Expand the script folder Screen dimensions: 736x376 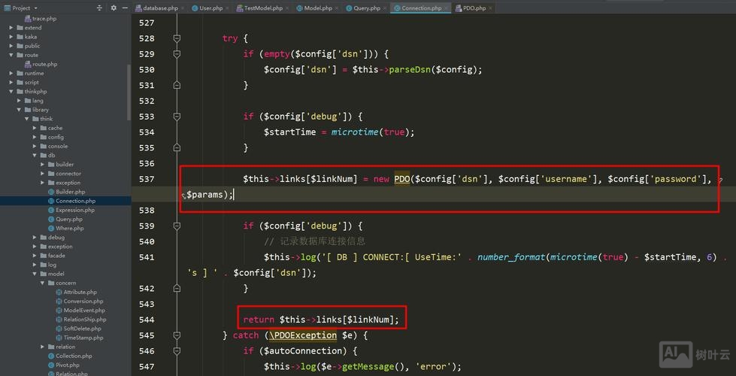tap(11, 82)
